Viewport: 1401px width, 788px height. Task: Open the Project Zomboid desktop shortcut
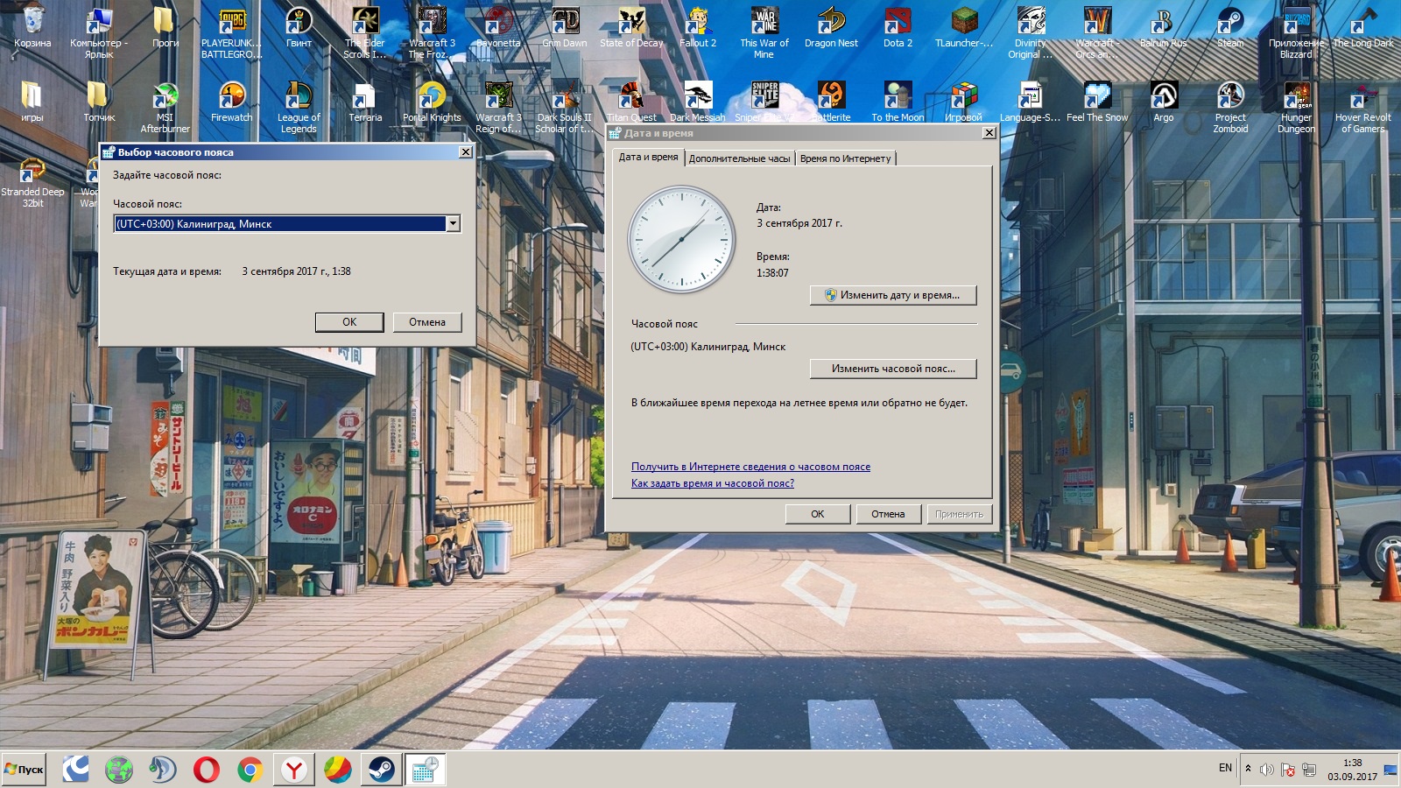tap(1230, 106)
